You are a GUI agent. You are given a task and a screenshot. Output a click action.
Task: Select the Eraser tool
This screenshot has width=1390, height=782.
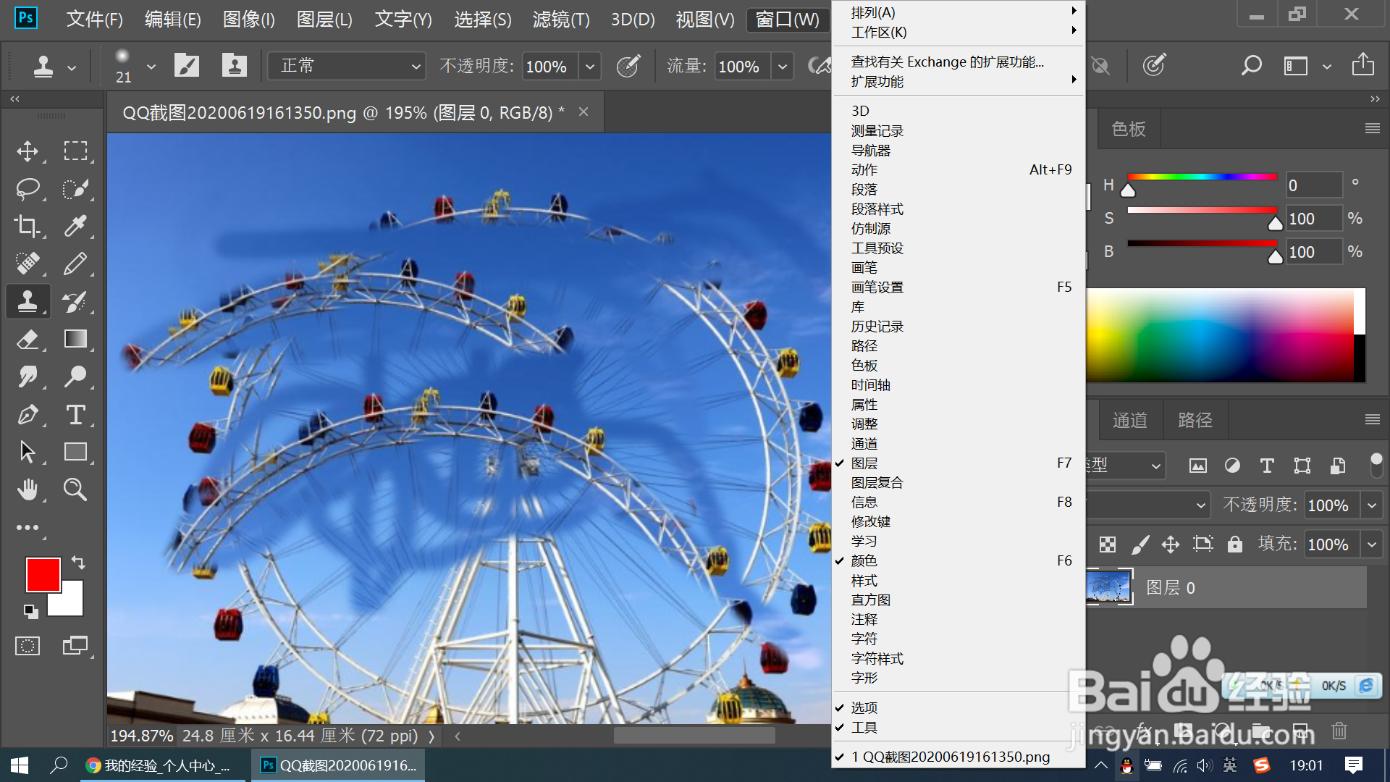coord(28,339)
